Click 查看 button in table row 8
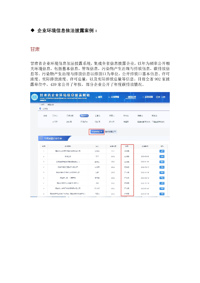Screen dimensions: 200x283 click(x=162, y=188)
